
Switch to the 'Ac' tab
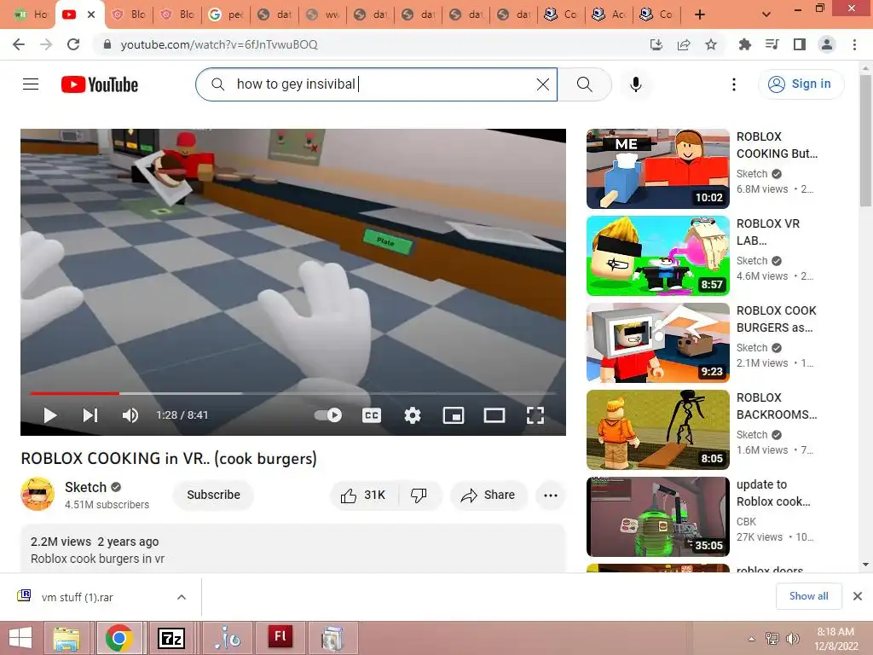click(609, 14)
